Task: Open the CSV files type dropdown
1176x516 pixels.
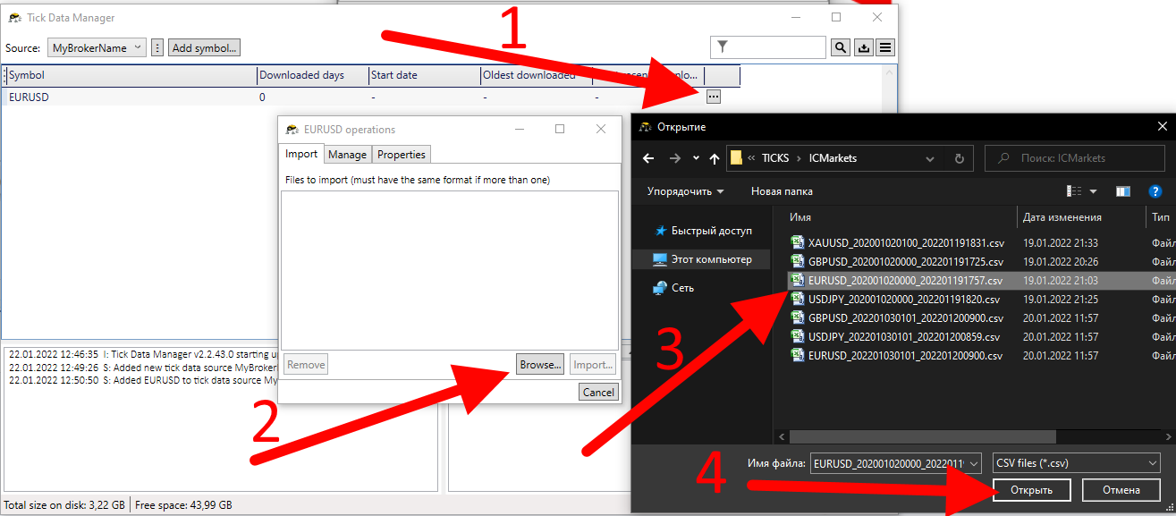Action: (x=1077, y=462)
